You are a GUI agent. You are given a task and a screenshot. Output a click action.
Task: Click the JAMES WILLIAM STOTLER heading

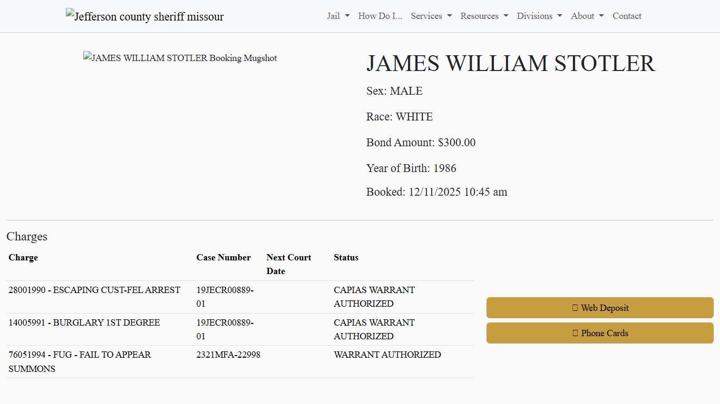511,63
